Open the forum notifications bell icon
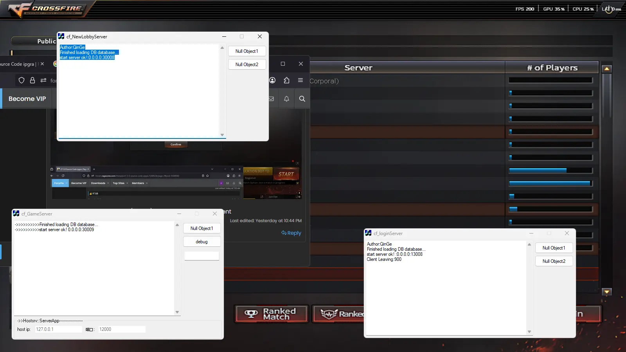Image resolution: width=626 pixels, height=352 pixels. pyautogui.click(x=286, y=99)
